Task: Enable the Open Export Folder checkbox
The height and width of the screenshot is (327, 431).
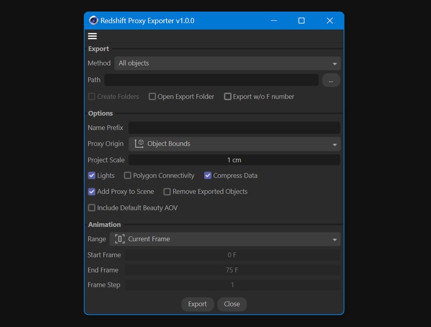Action: click(152, 96)
